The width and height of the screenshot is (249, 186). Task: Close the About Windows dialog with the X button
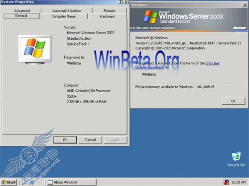click(x=245, y=5)
